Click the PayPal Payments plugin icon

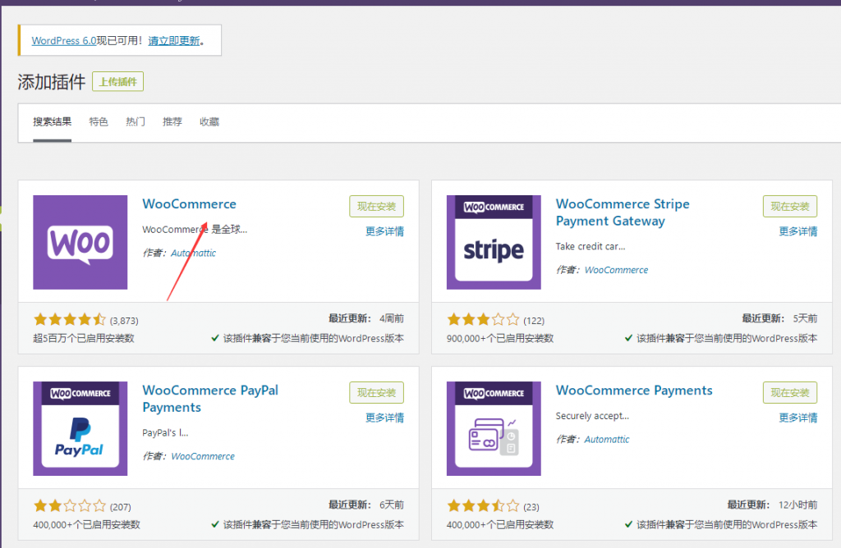click(80, 428)
